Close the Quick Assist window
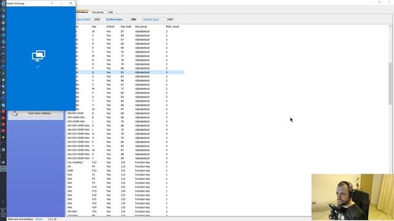 point(71,3)
